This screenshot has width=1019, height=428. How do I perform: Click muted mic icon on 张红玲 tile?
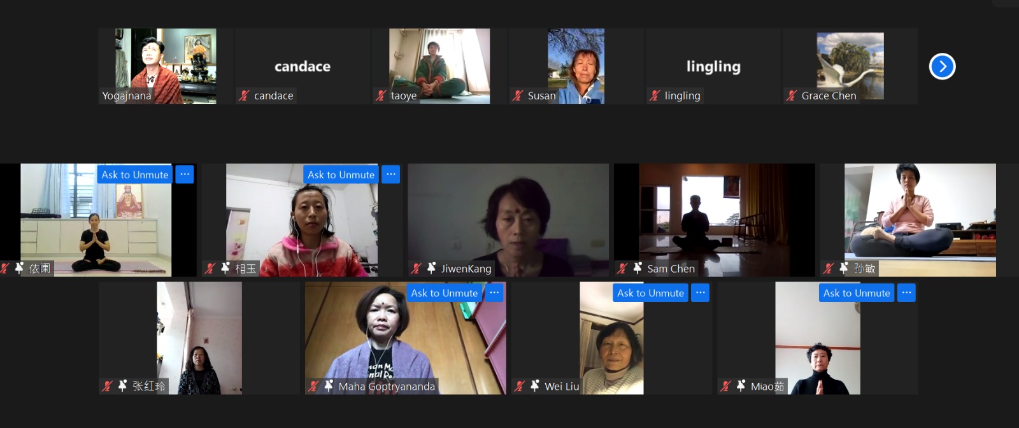coord(107,386)
